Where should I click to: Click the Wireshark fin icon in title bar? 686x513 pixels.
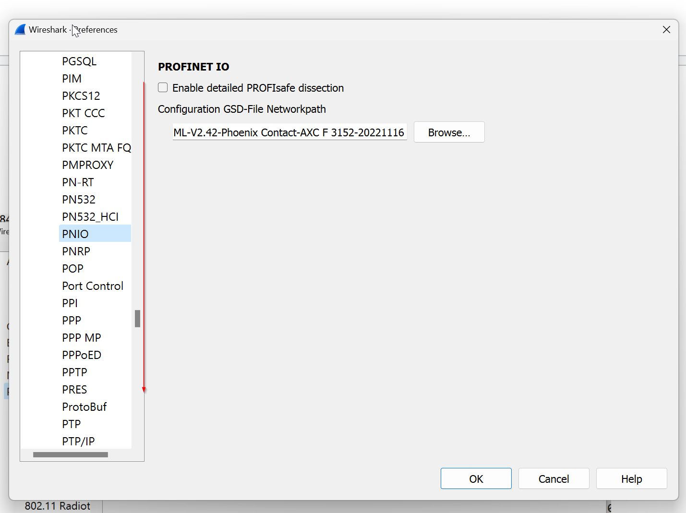coord(20,30)
